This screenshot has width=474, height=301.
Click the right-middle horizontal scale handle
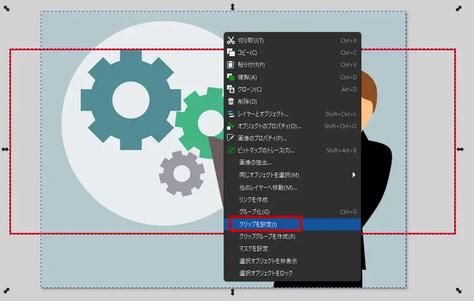click(x=460, y=149)
